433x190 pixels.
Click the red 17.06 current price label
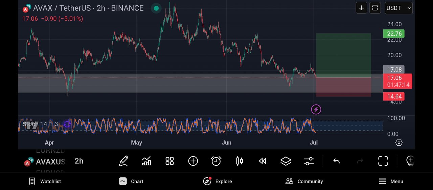(x=397, y=81)
